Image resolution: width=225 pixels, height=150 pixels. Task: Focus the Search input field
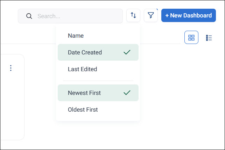(70, 16)
